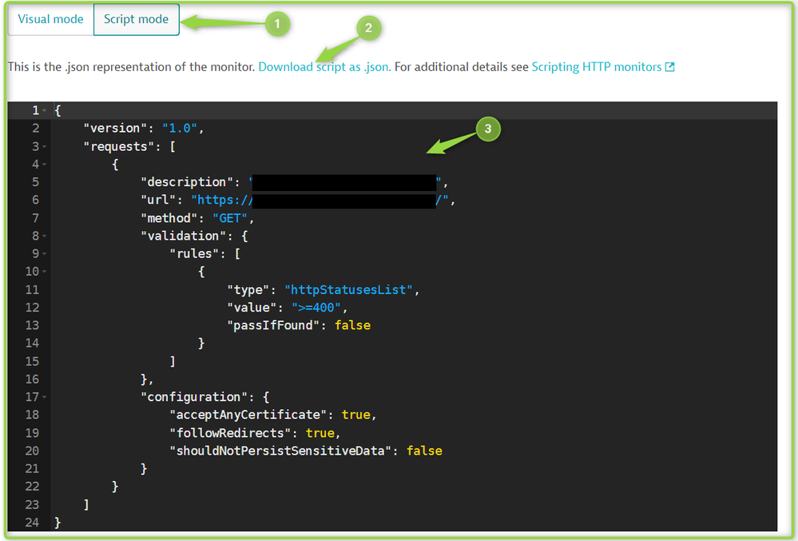Click the green annotation badge numbered 1
The height and width of the screenshot is (541, 798).
click(277, 25)
